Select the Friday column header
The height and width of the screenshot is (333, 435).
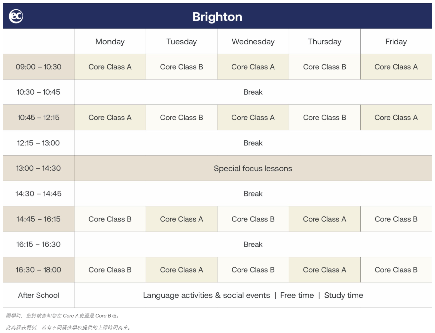[x=396, y=42]
